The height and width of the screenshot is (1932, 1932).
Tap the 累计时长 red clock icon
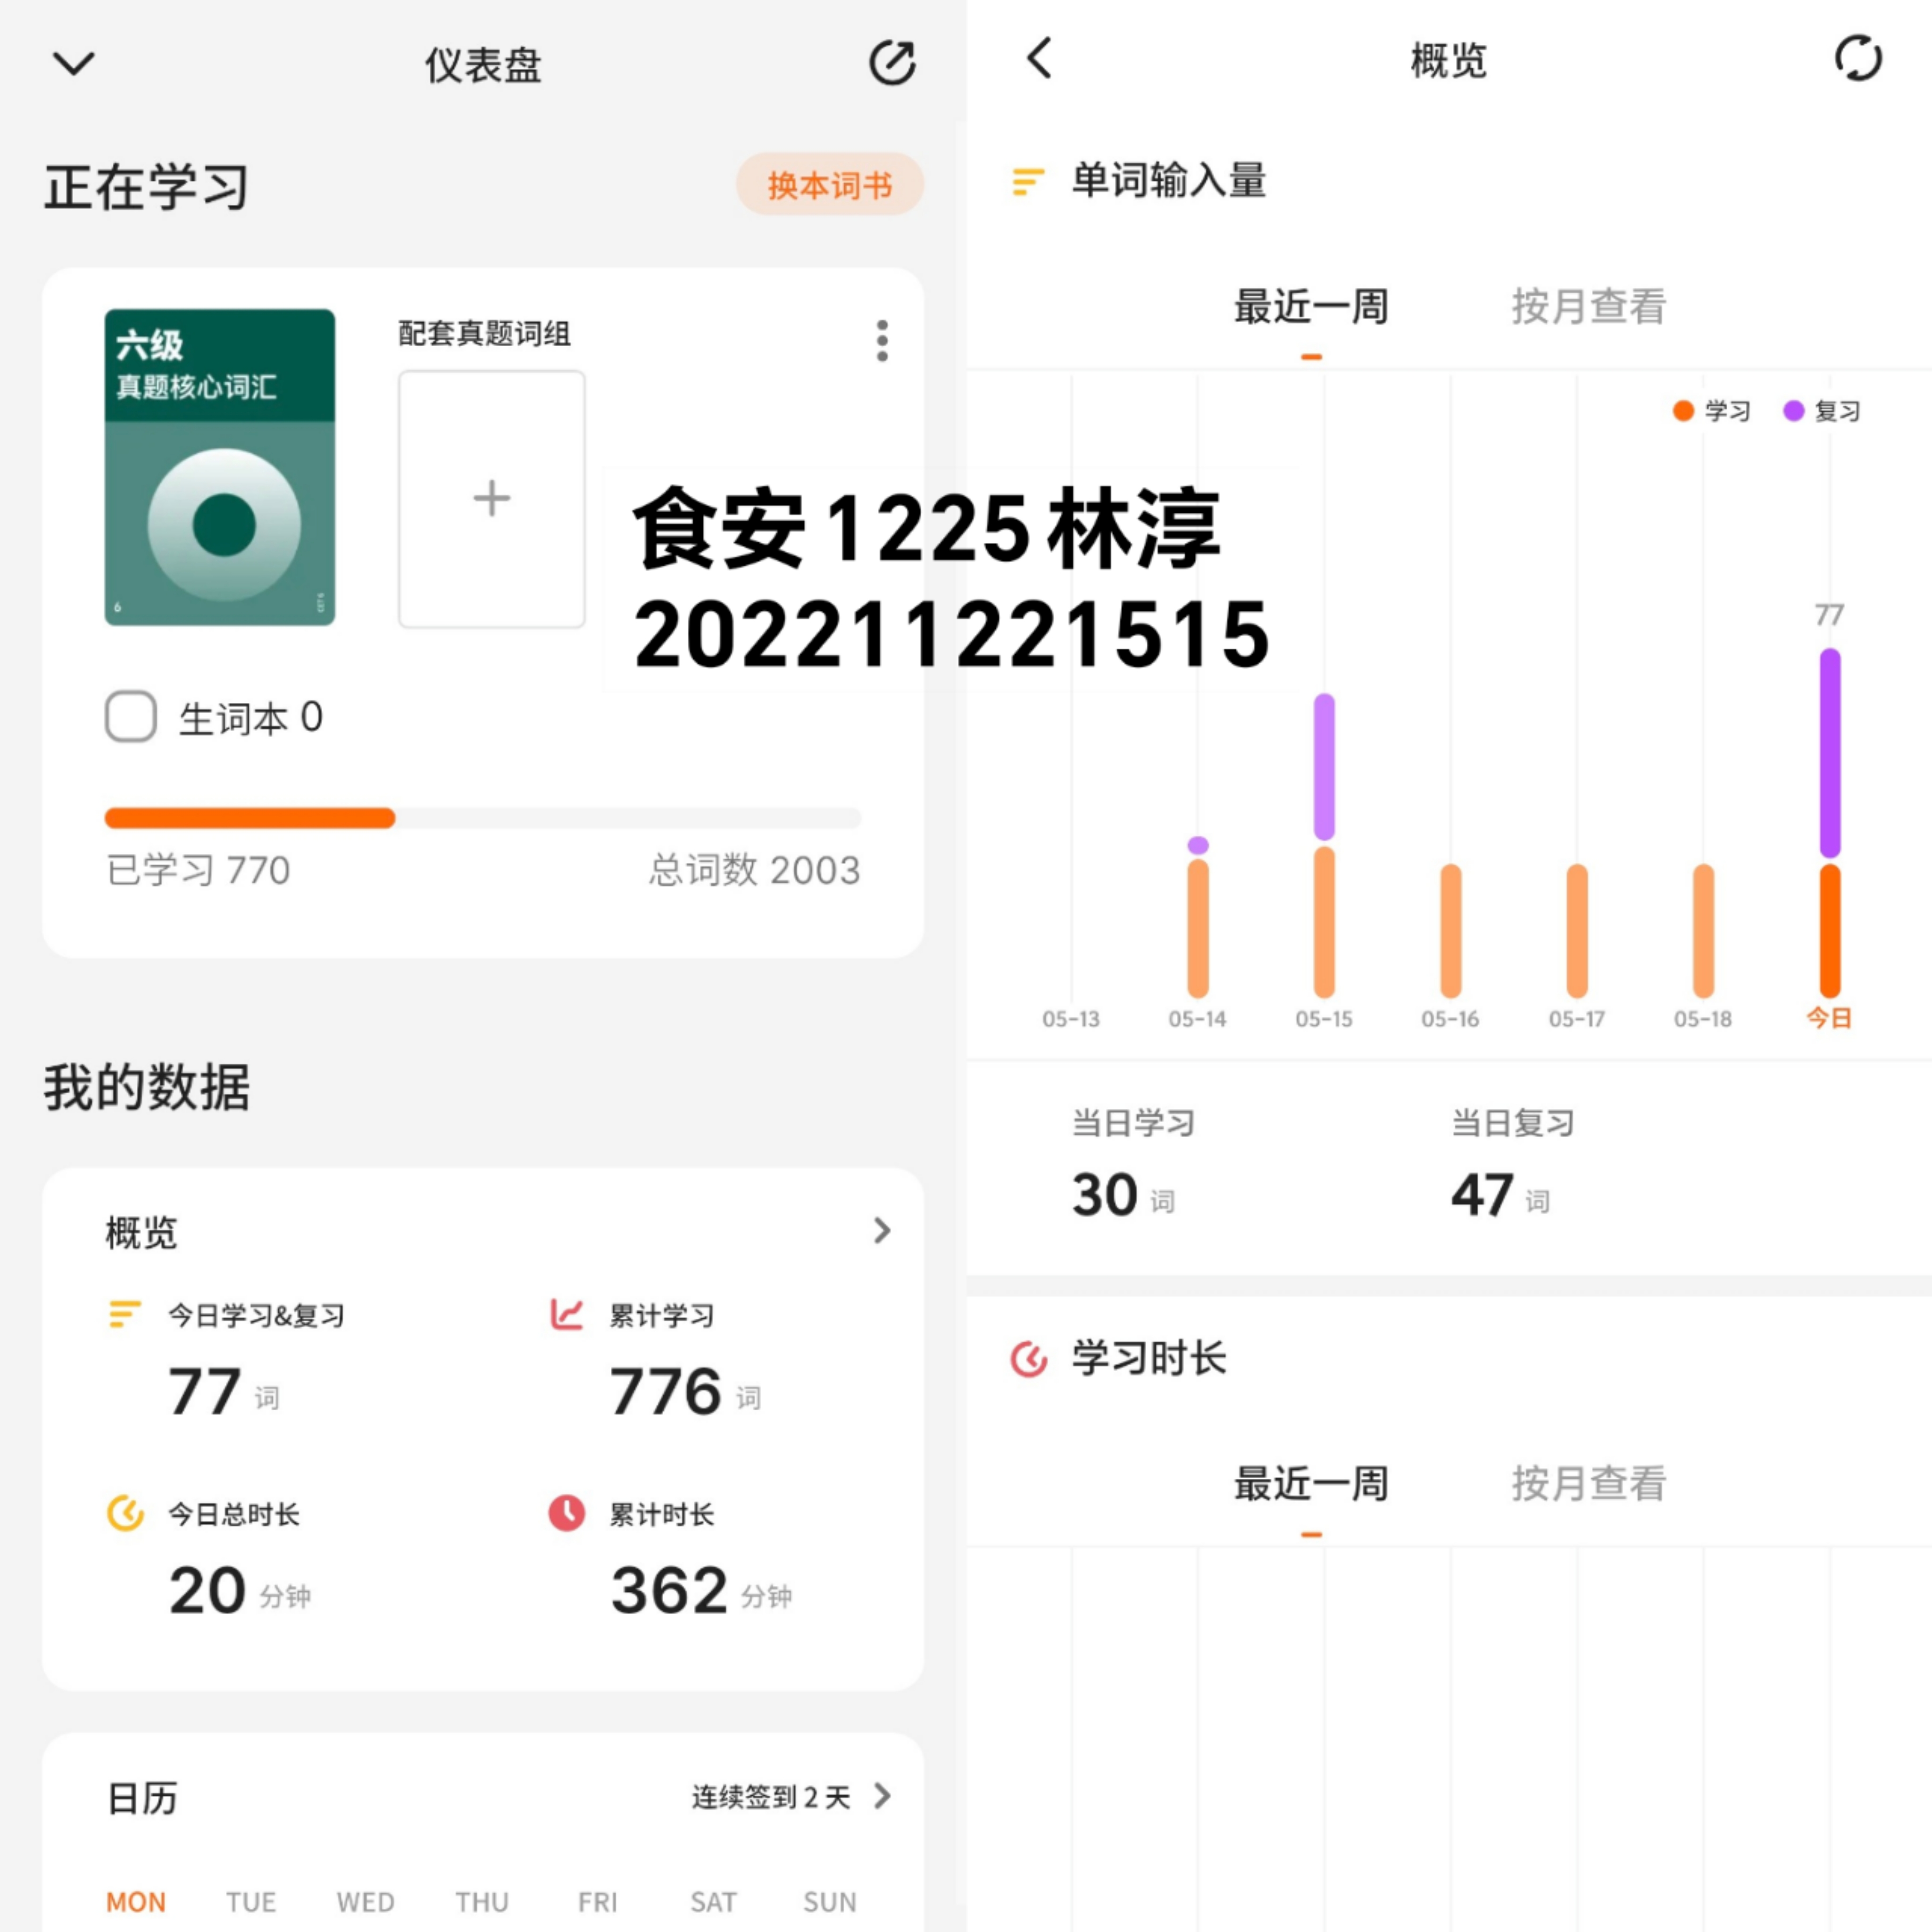pyautogui.click(x=566, y=1513)
